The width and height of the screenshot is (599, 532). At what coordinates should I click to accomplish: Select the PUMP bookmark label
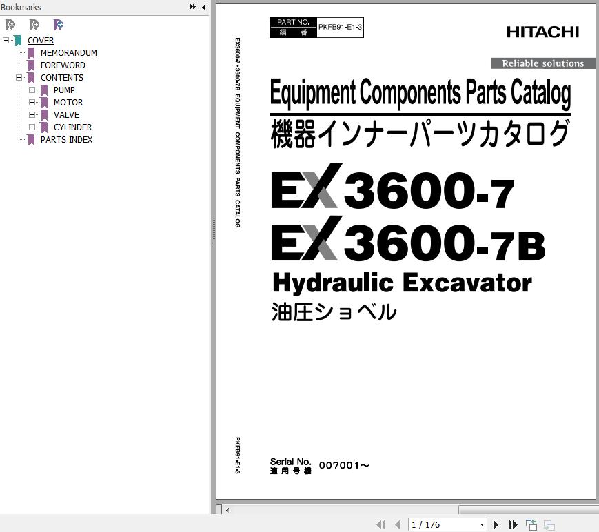pos(64,90)
